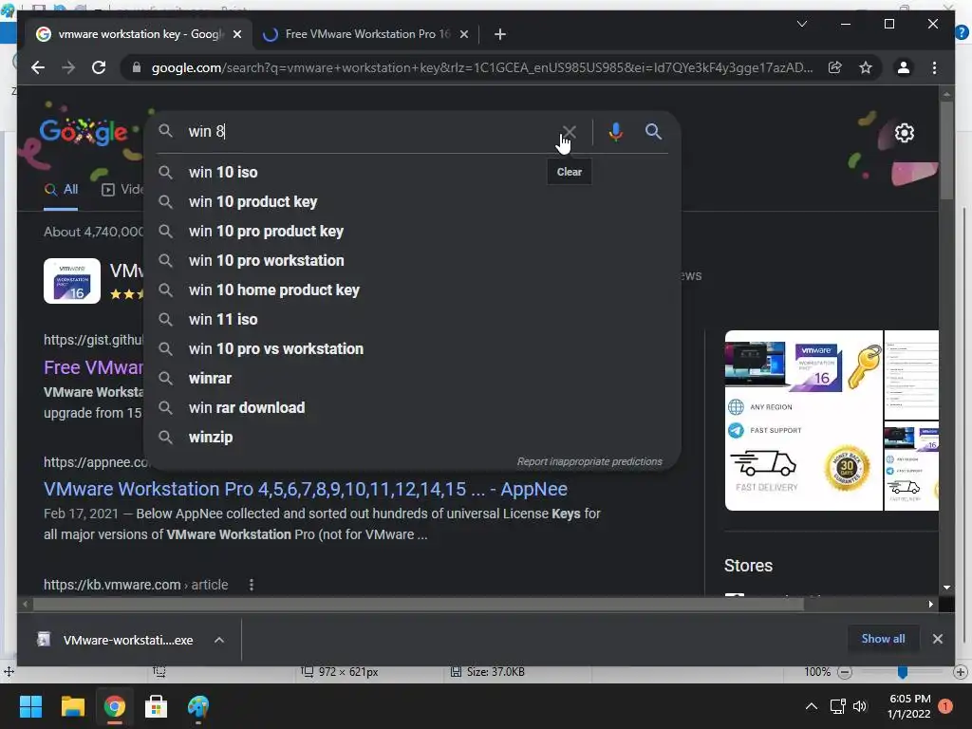
Task: Click 'Report inappropriate predictions' link
Action: pos(589,462)
